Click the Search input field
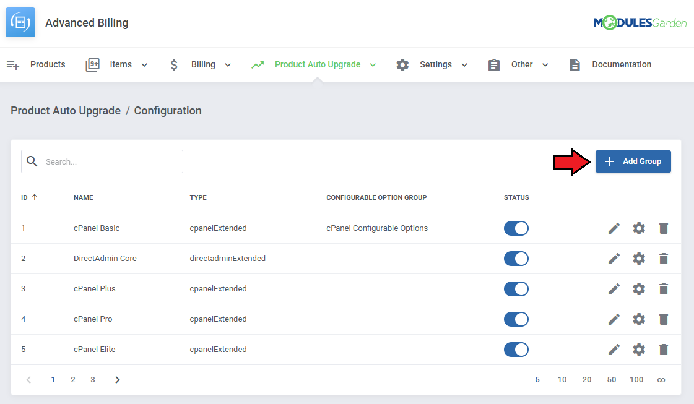 coord(102,161)
